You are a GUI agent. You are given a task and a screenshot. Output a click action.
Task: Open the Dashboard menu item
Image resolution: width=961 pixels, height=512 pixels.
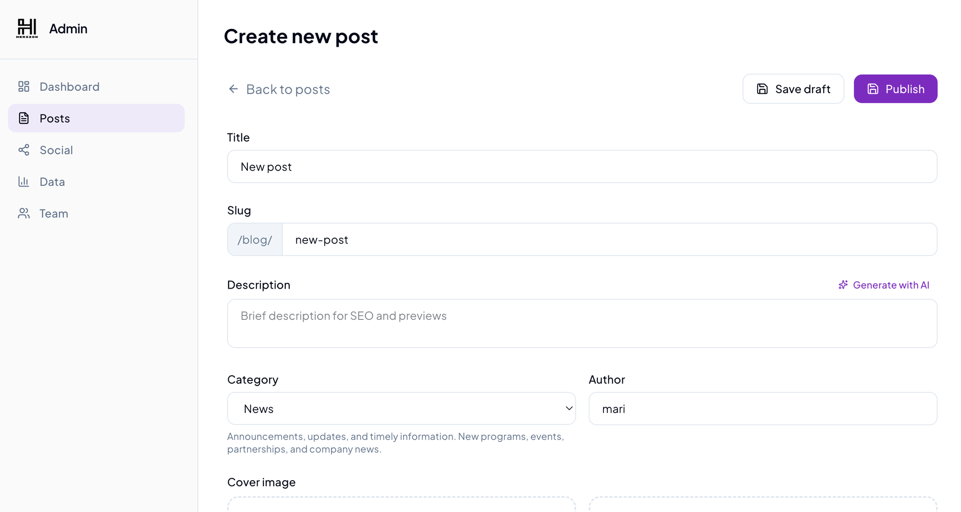point(69,86)
